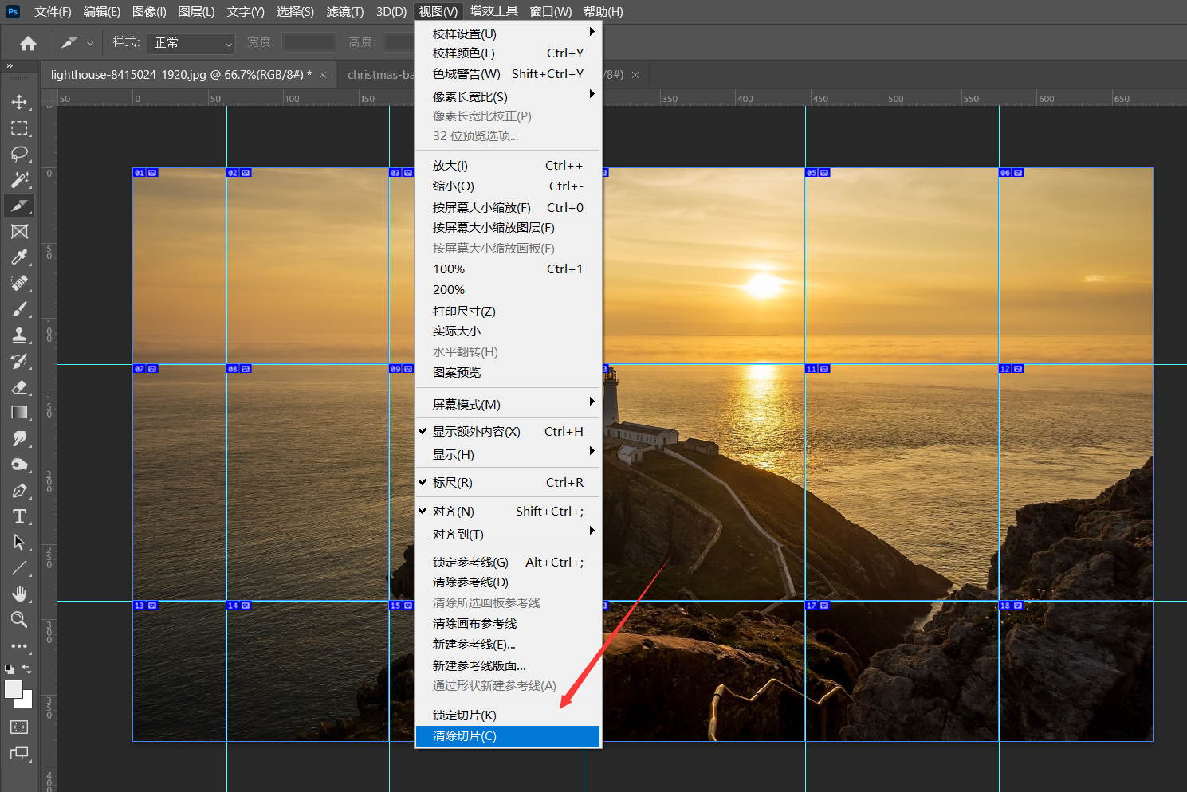This screenshot has width=1187, height=792.
Task: Click the slice 12 badge on canvas
Action: [1012, 369]
